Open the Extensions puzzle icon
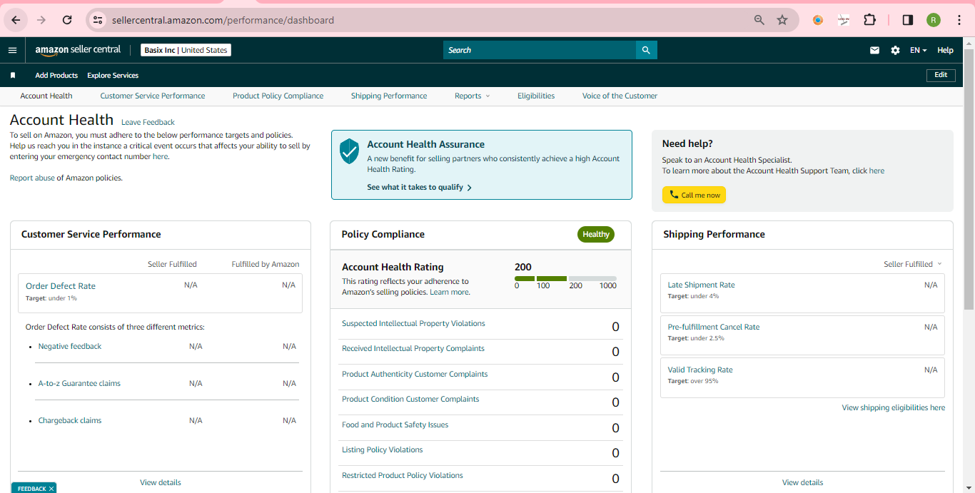The image size is (975, 493). tap(869, 20)
